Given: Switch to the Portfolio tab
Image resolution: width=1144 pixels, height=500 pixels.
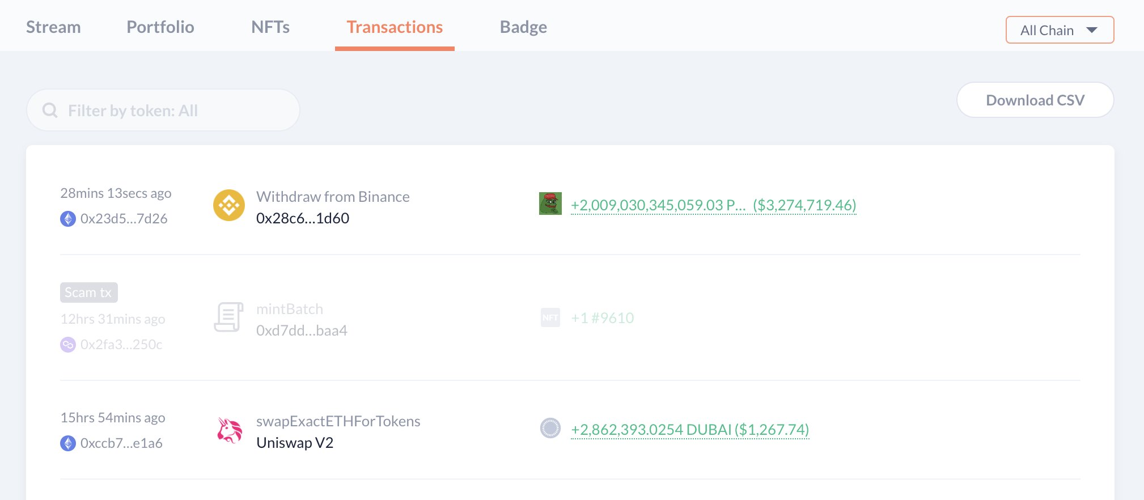Looking at the screenshot, I should (160, 27).
